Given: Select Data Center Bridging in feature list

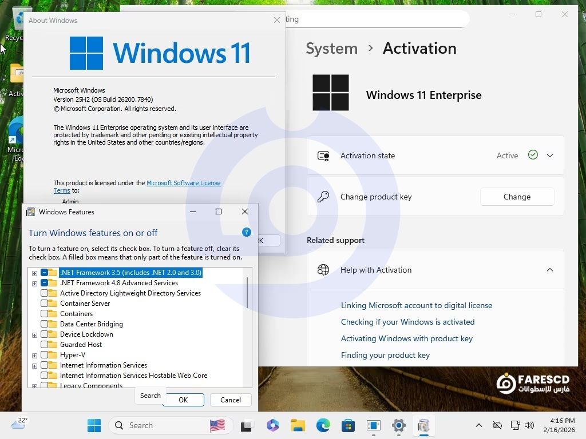Looking at the screenshot, I should point(91,324).
